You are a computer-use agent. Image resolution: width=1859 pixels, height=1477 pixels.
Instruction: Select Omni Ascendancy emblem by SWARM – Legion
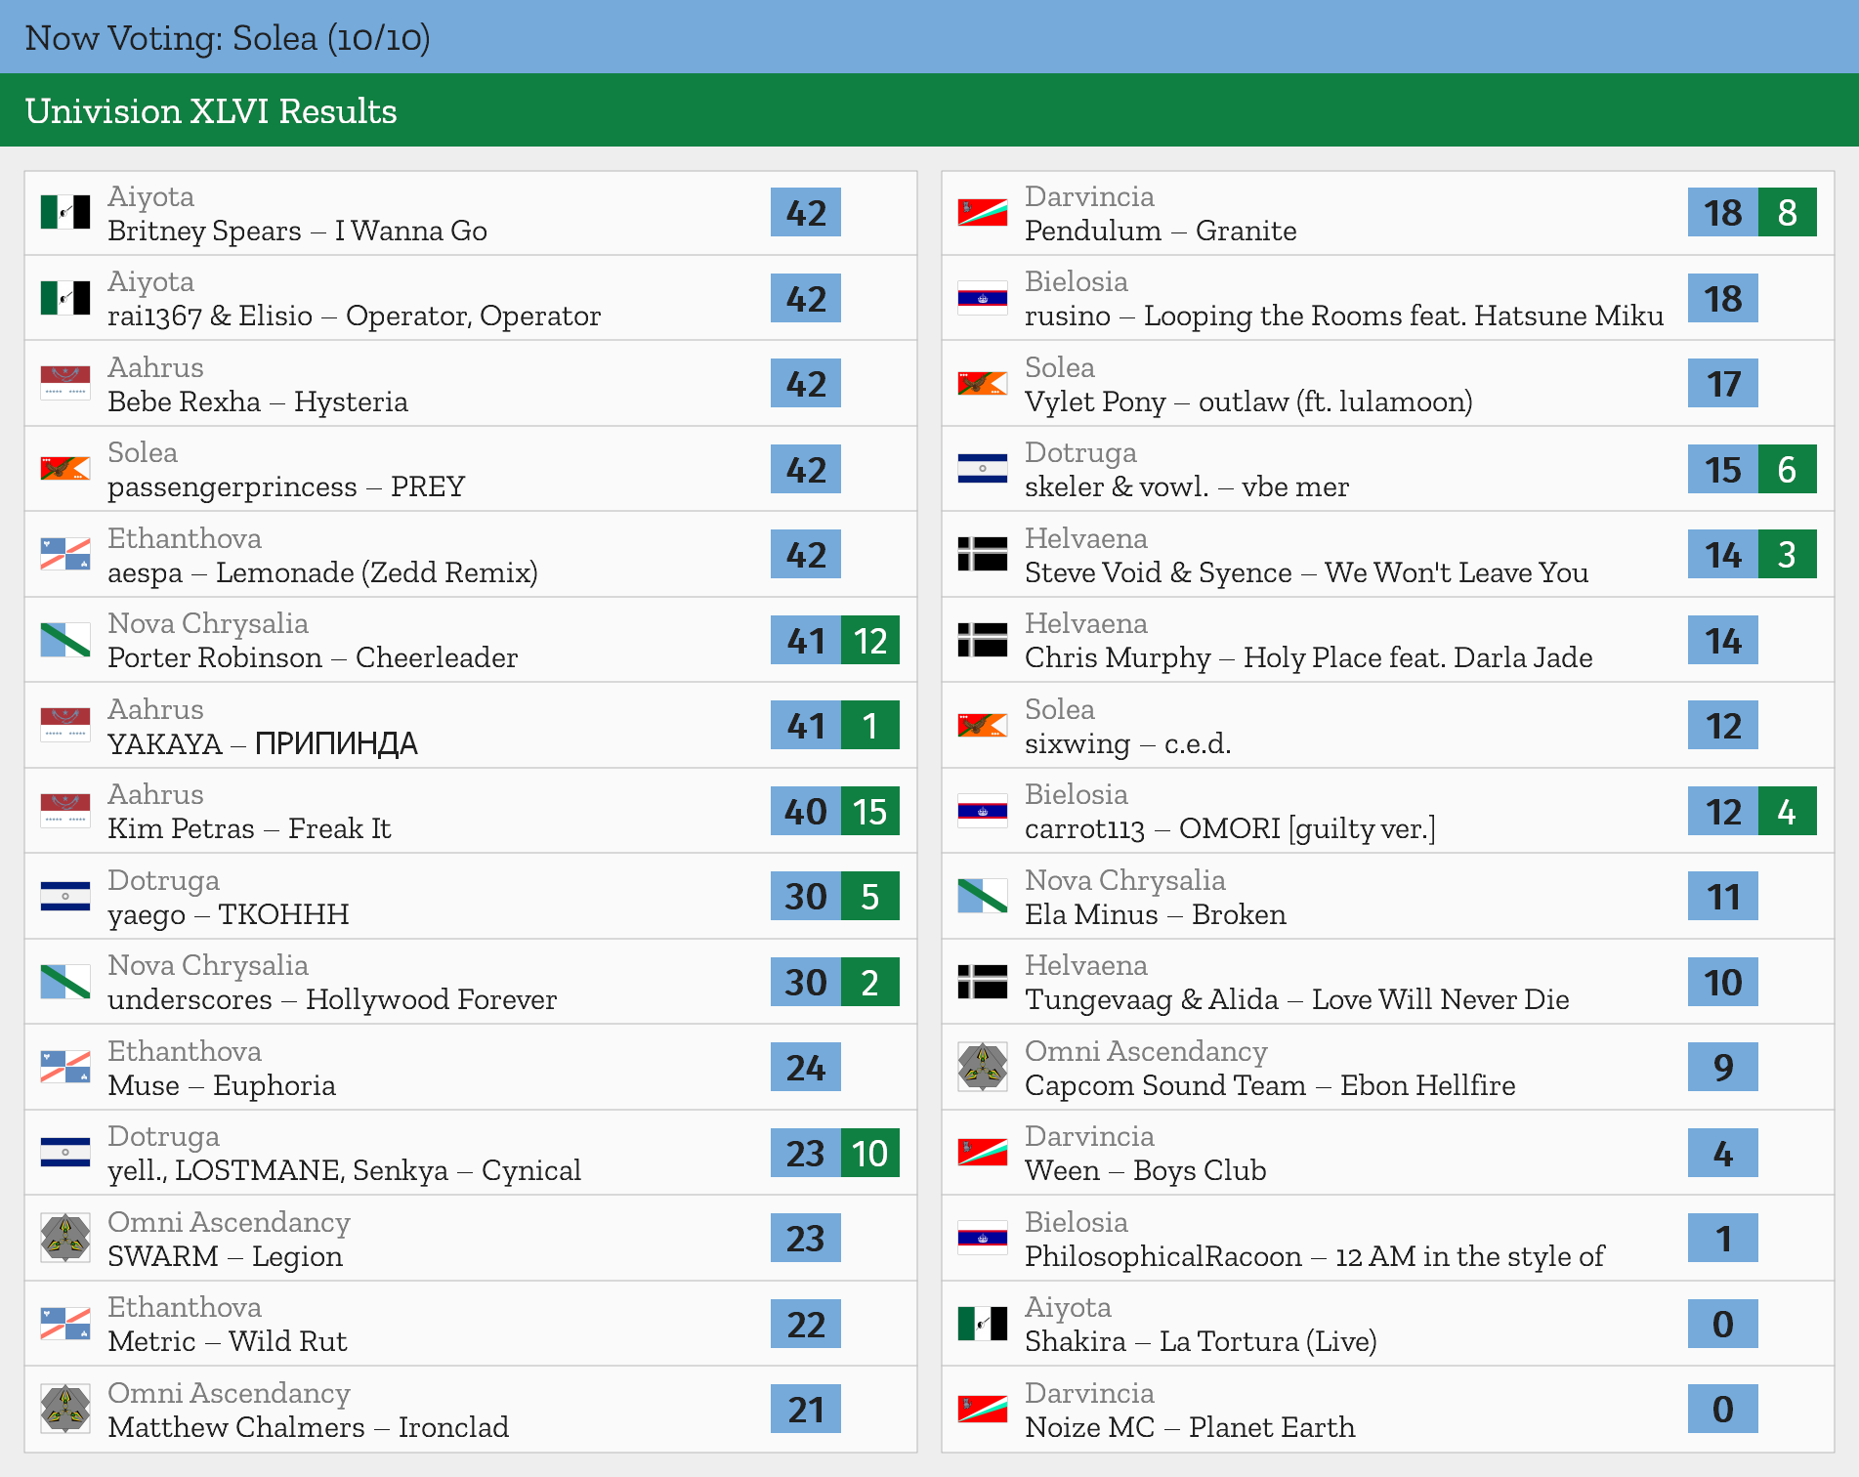(x=65, y=1238)
